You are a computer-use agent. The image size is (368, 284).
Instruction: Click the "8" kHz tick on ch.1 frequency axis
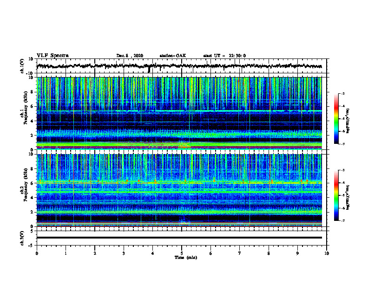32,92
